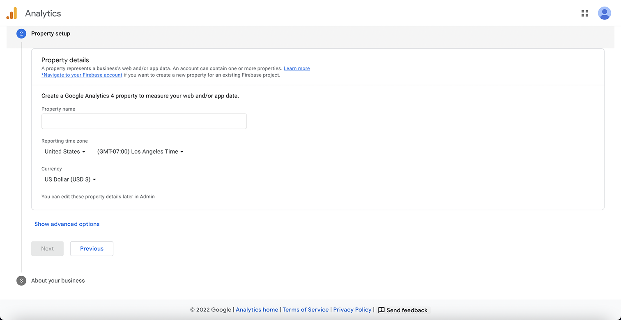The image size is (621, 320).
Task: Click 'You can edit these property details' note
Action: point(98,197)
